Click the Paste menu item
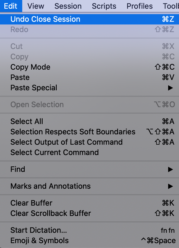The image size is (179, 248). coord(20,77)
